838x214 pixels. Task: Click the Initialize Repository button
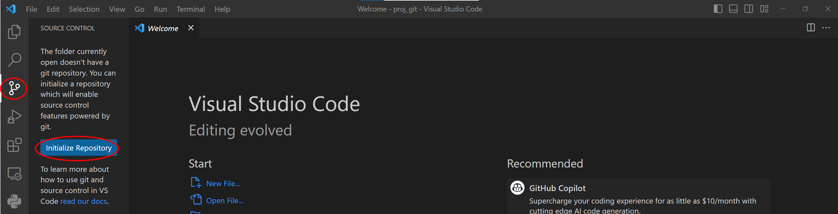click(x=79, y=148)
